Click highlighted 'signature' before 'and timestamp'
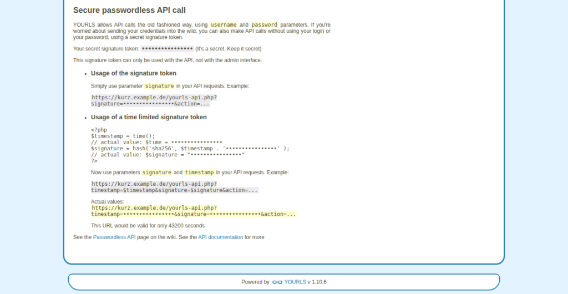 tap(157, 173)
